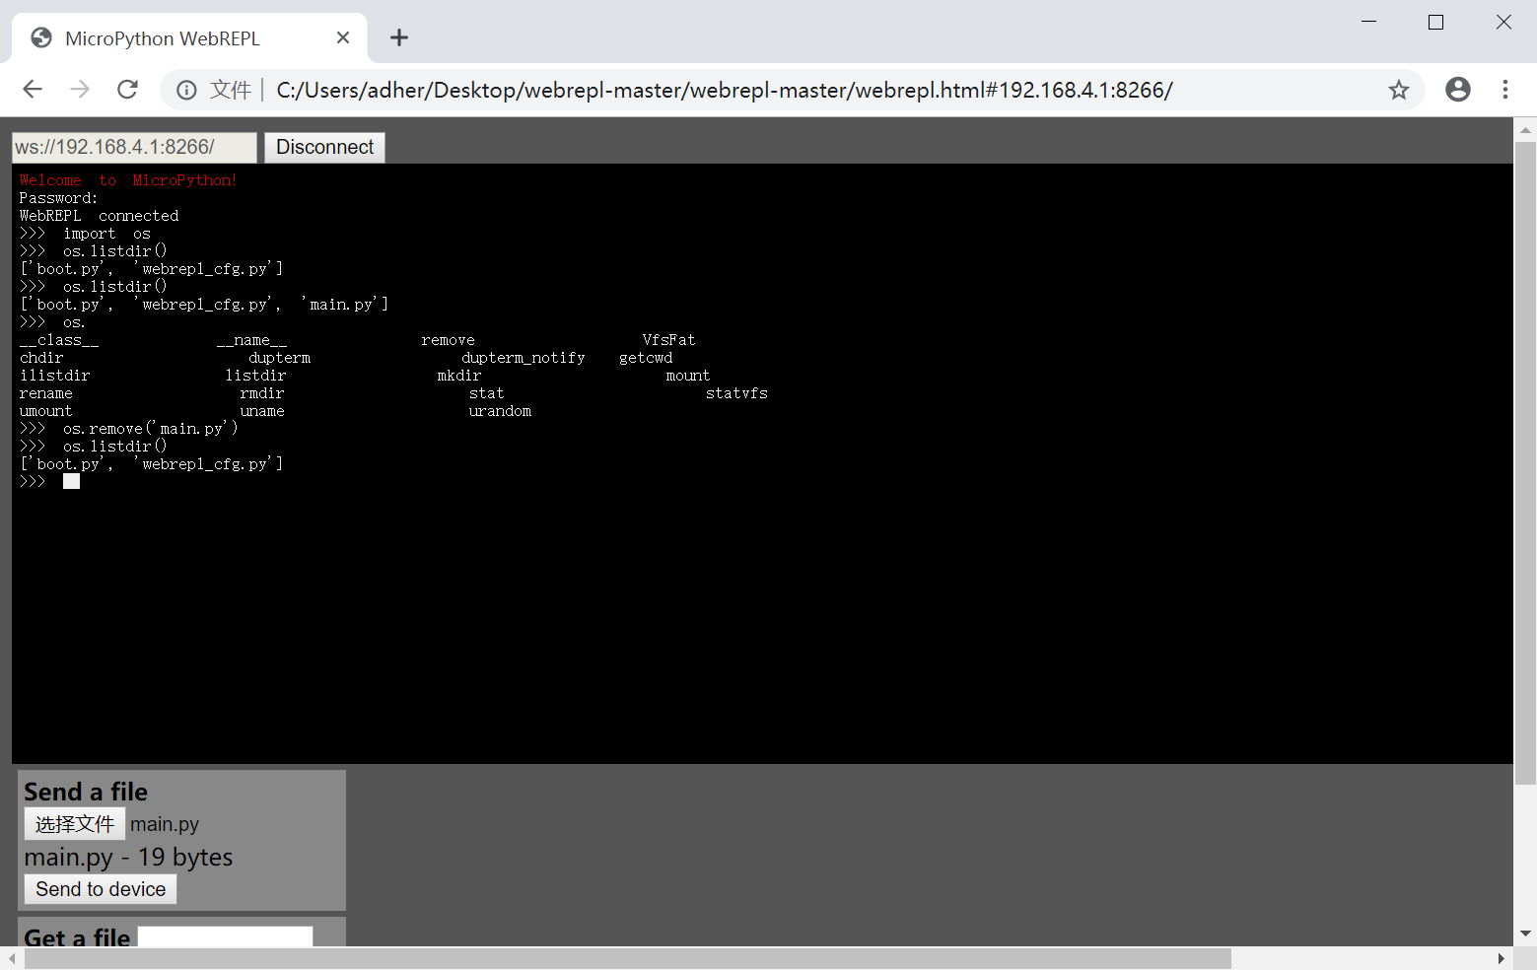This screenshot has width=1537, height=970.
Task: Click the browser forward arrow
Action: coord(80,90)
